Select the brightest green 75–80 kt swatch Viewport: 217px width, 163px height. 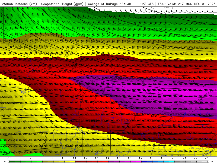pos(40,162)
